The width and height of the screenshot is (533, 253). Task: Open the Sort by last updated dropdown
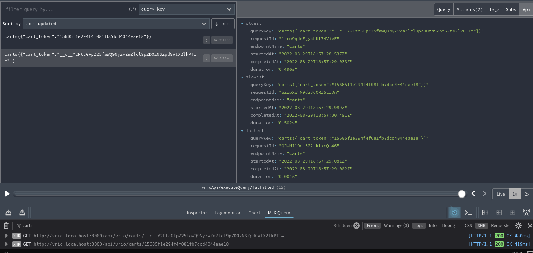(116, 24)
